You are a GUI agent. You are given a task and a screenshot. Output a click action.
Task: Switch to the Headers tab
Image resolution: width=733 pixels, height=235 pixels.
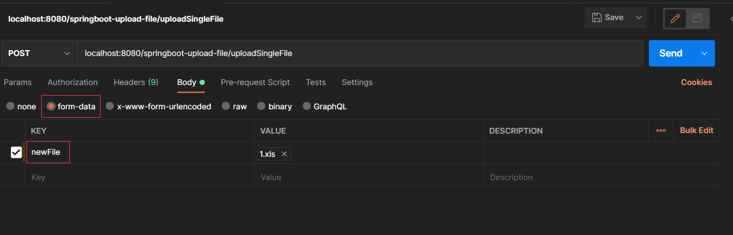(135, 82)
